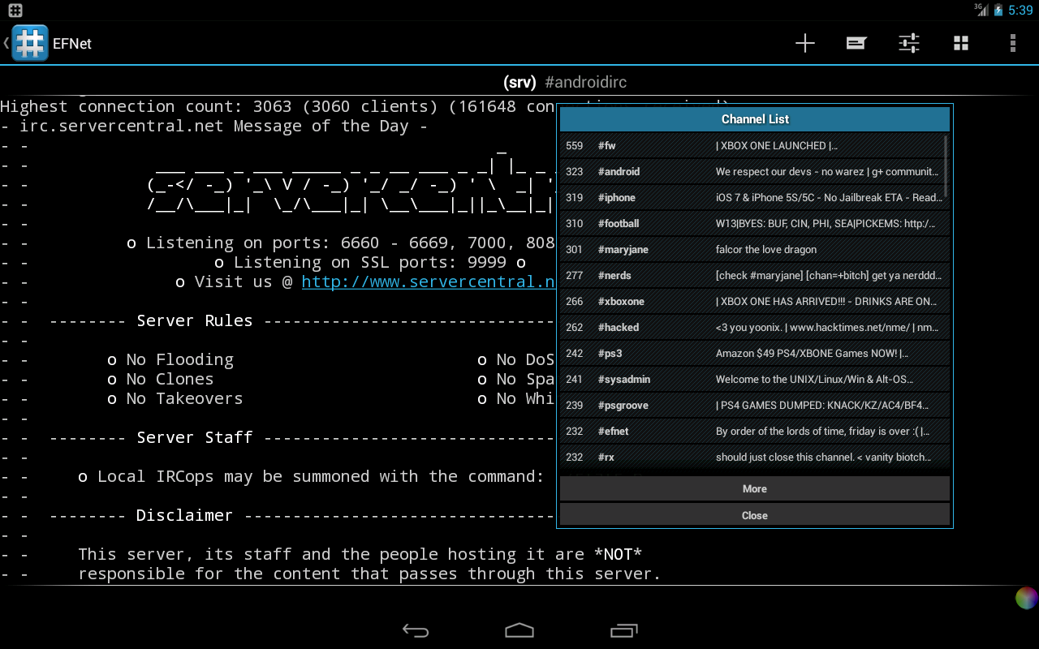Open the servercentral.net website link
The image size is (1039, 649).
(x=428, y=282)
